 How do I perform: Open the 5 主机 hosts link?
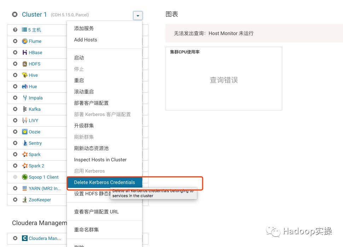35,30
